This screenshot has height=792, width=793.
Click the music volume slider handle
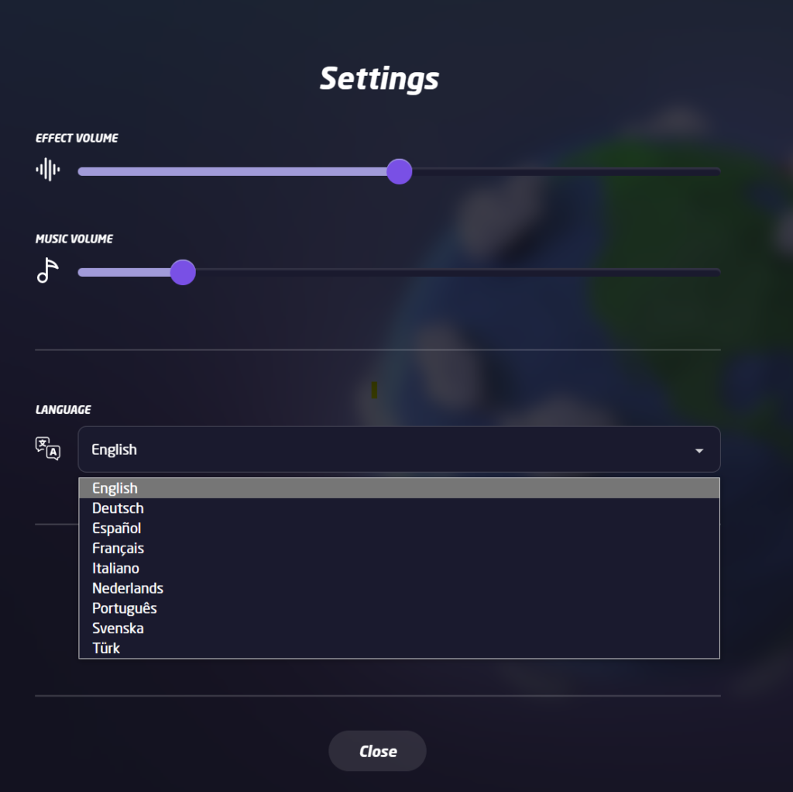click(183, 272)
